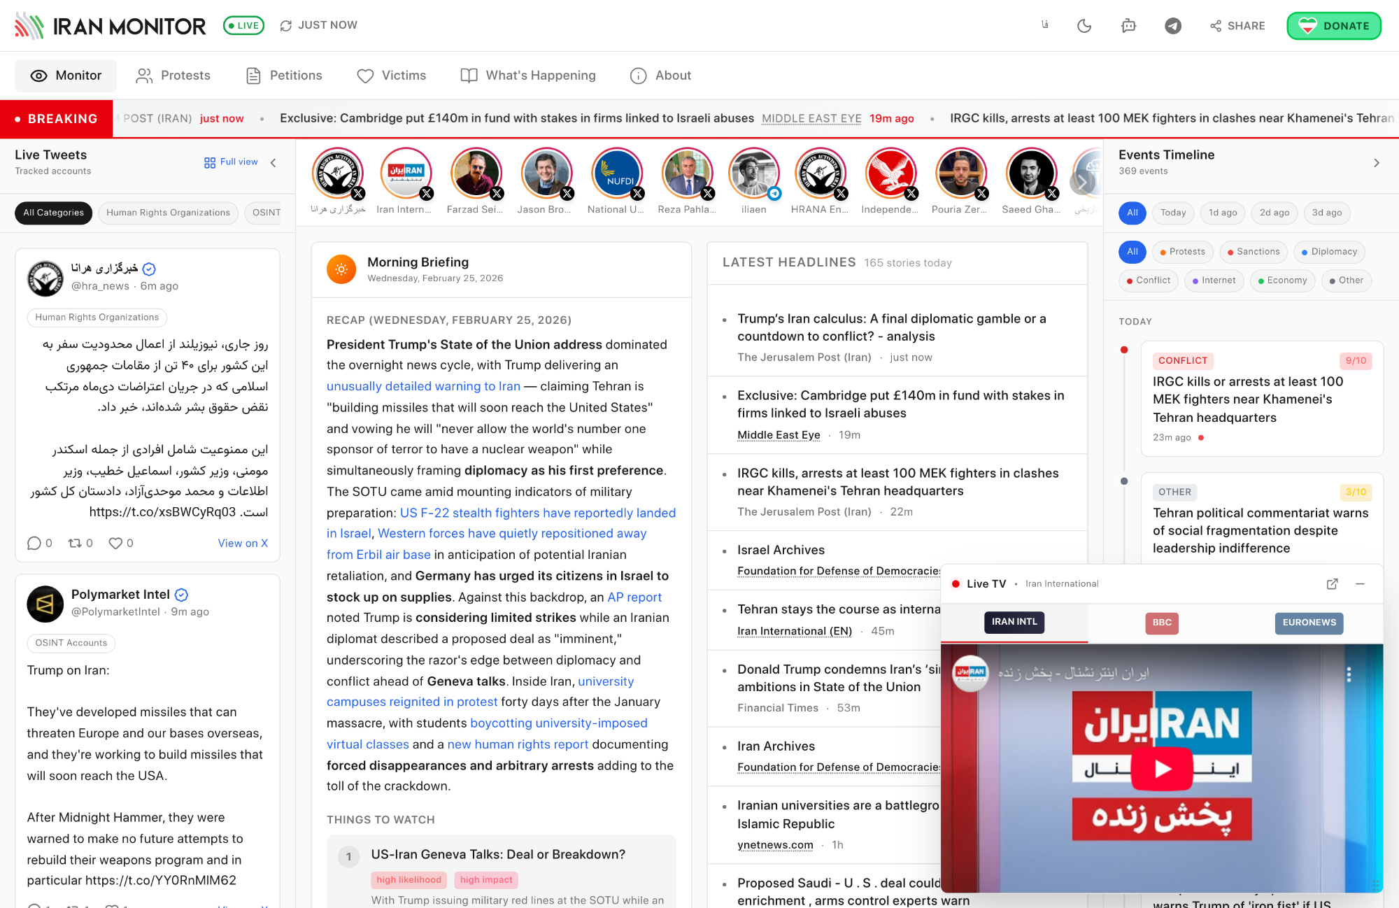
Task: Collapse the Live Tweets panel
Action: tap(274, 162)
